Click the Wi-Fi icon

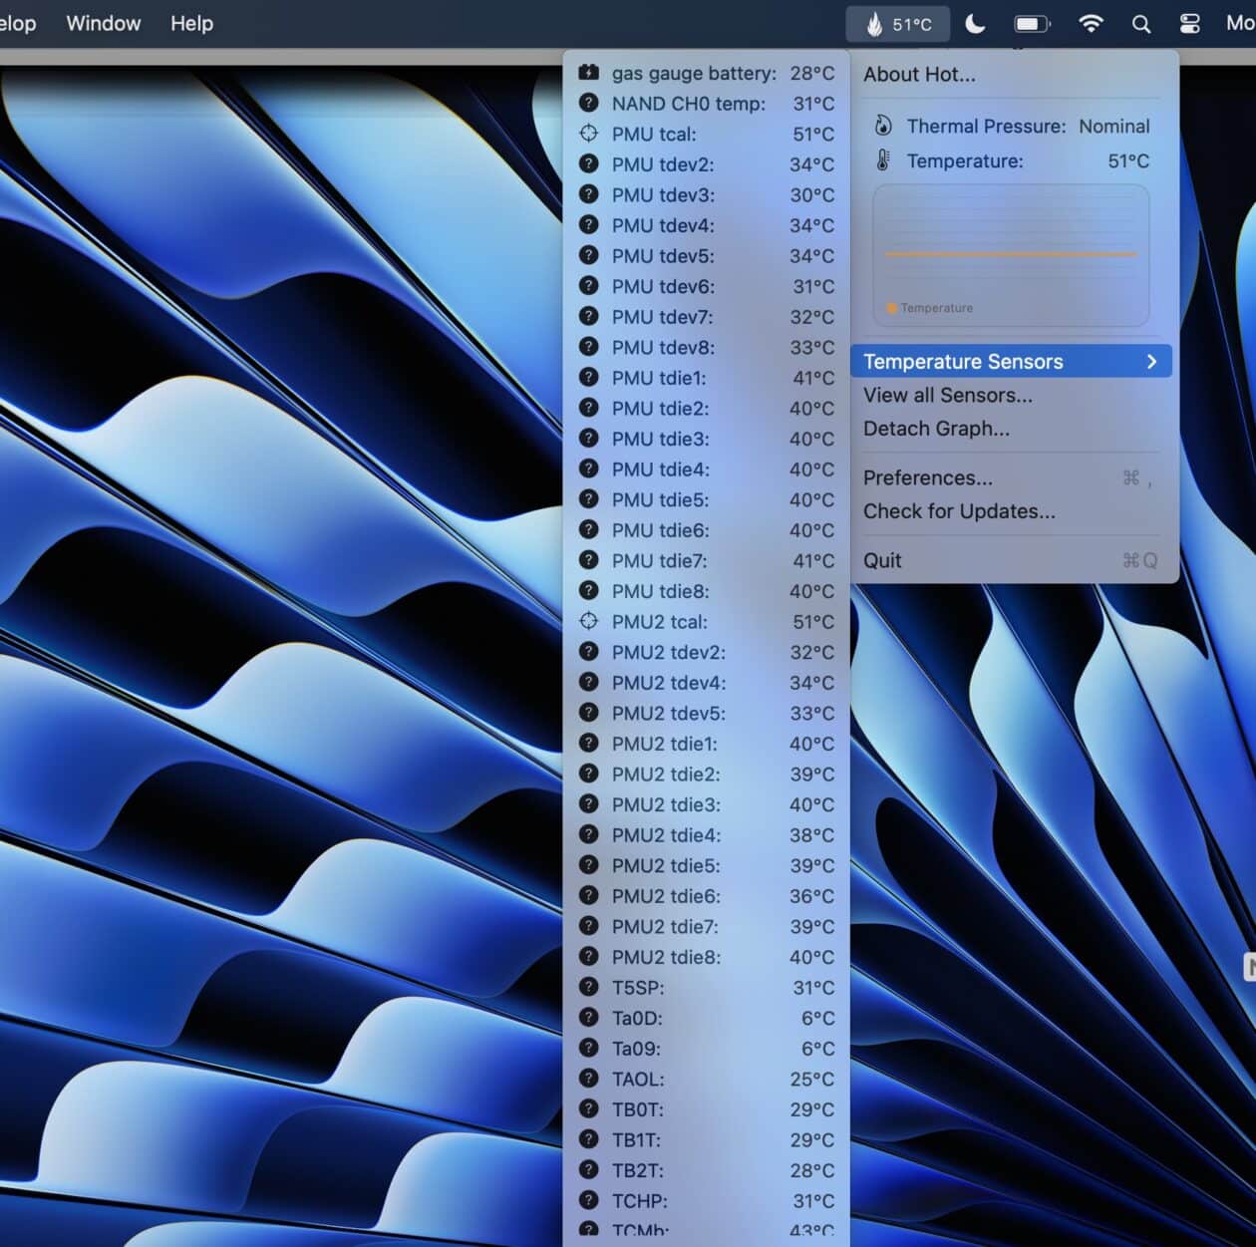(x=1091, y=23)
